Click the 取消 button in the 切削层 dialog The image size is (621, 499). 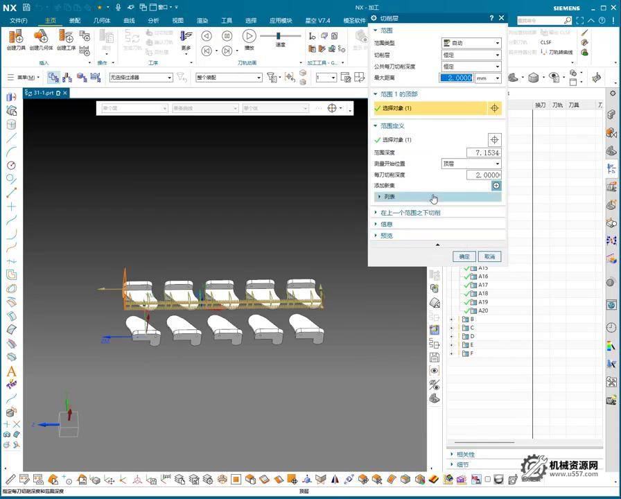tap(489, 256)
